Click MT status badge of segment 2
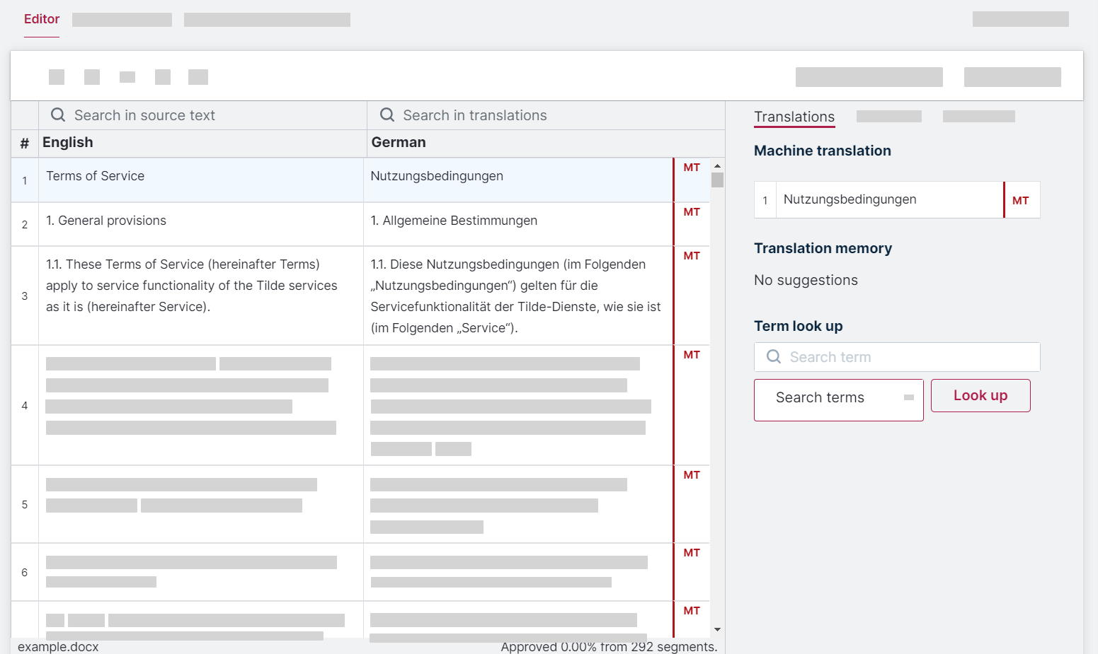Screen dimensions: 1098x654 [x=692, y=212]
